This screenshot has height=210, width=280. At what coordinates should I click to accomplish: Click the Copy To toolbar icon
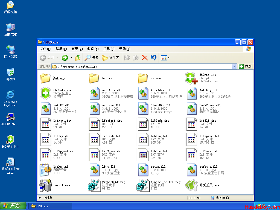point(136,58)
